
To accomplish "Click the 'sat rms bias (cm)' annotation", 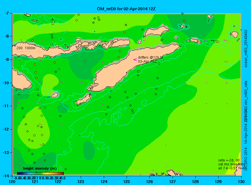I will (232, 164).
